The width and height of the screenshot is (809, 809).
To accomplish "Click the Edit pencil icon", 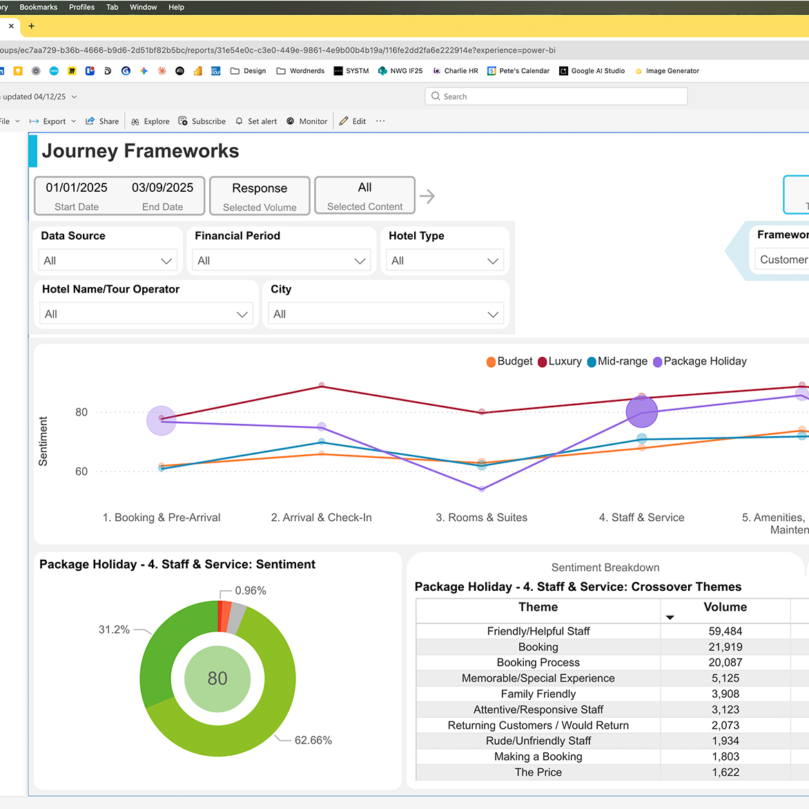I will click(344, 121).
